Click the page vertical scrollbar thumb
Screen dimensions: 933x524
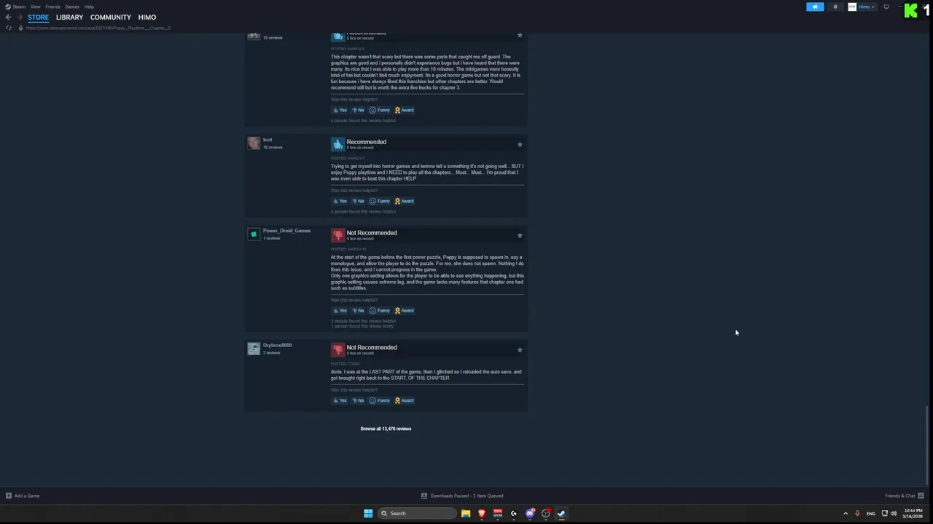928,444
